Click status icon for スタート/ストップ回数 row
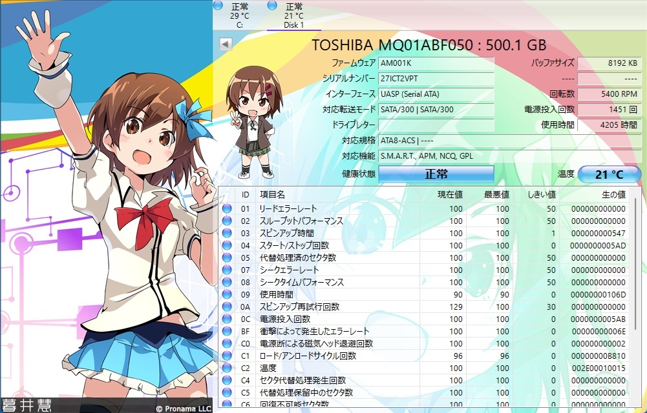647x413 pixels. [227, 245]
